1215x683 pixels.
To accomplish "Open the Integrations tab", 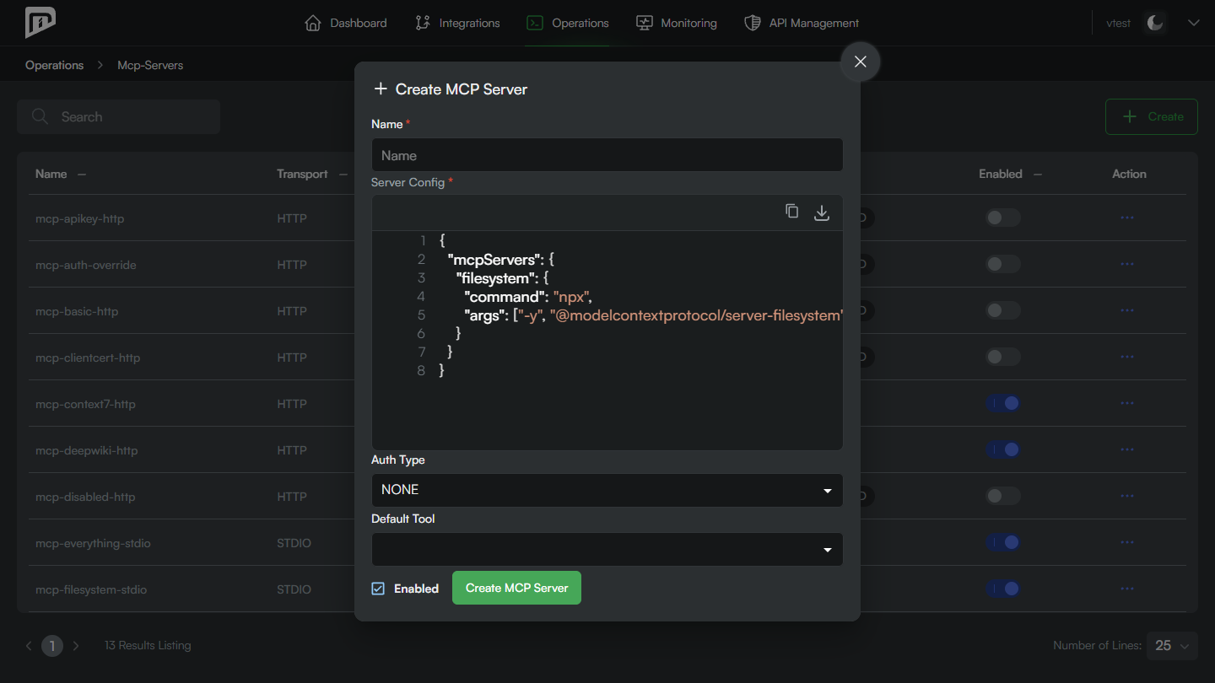I will [457, 23].
